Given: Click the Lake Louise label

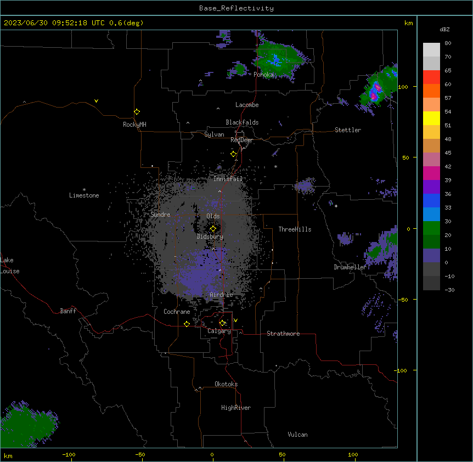Looking at the screenshot, I should pyautogui.click(x=10, y=266).
